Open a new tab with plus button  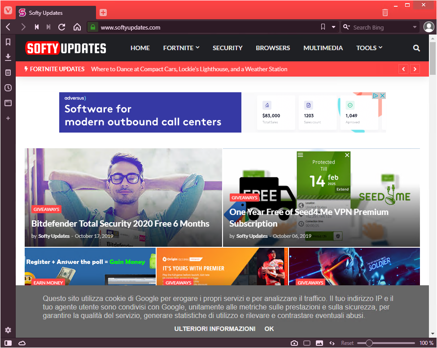[103, 13]
